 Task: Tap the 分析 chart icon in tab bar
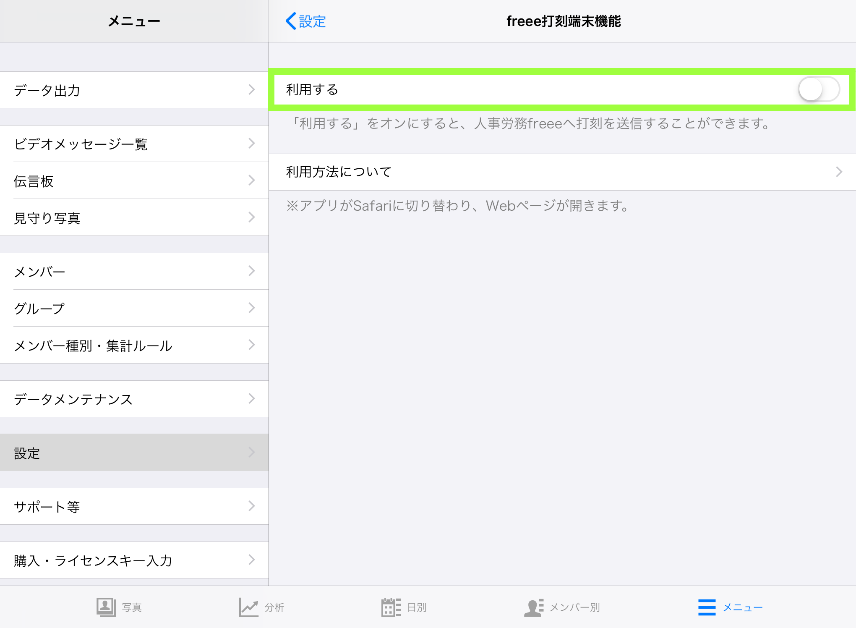(x=248, y=607)
